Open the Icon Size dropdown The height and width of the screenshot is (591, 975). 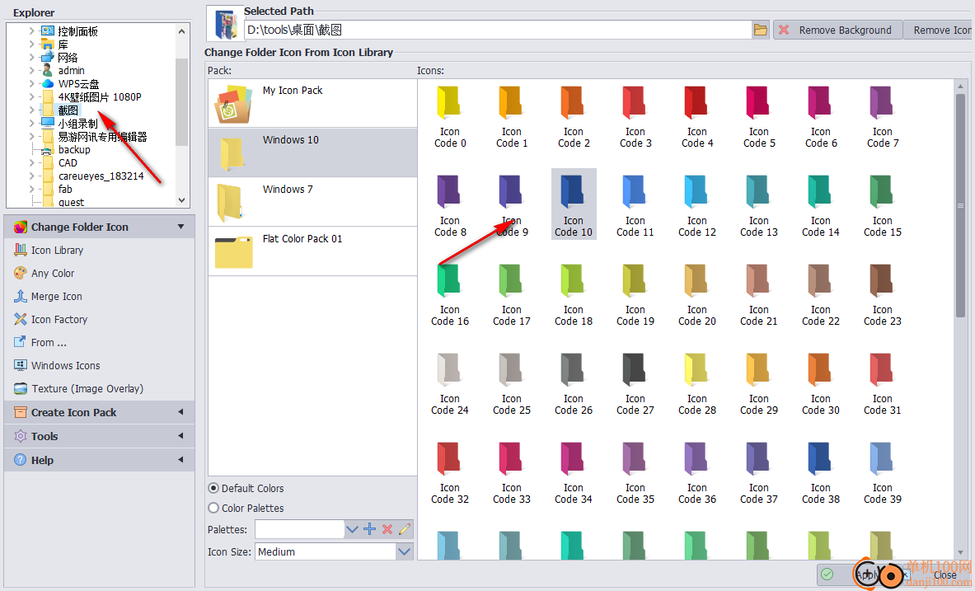coord(404,551)
